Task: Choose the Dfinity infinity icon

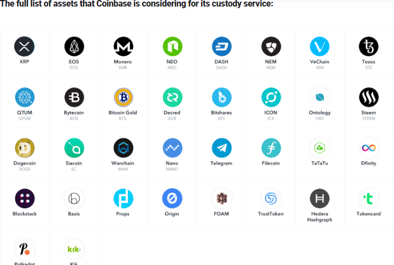Action: (369, 148)
